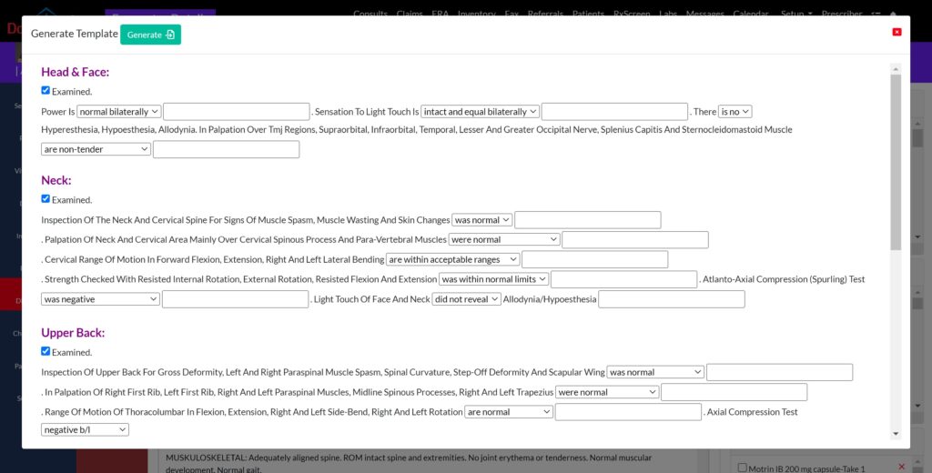Viewport: 932px width, 473px height.
Task: Uncheck Examined under Neck section
Action: [46, 198]
